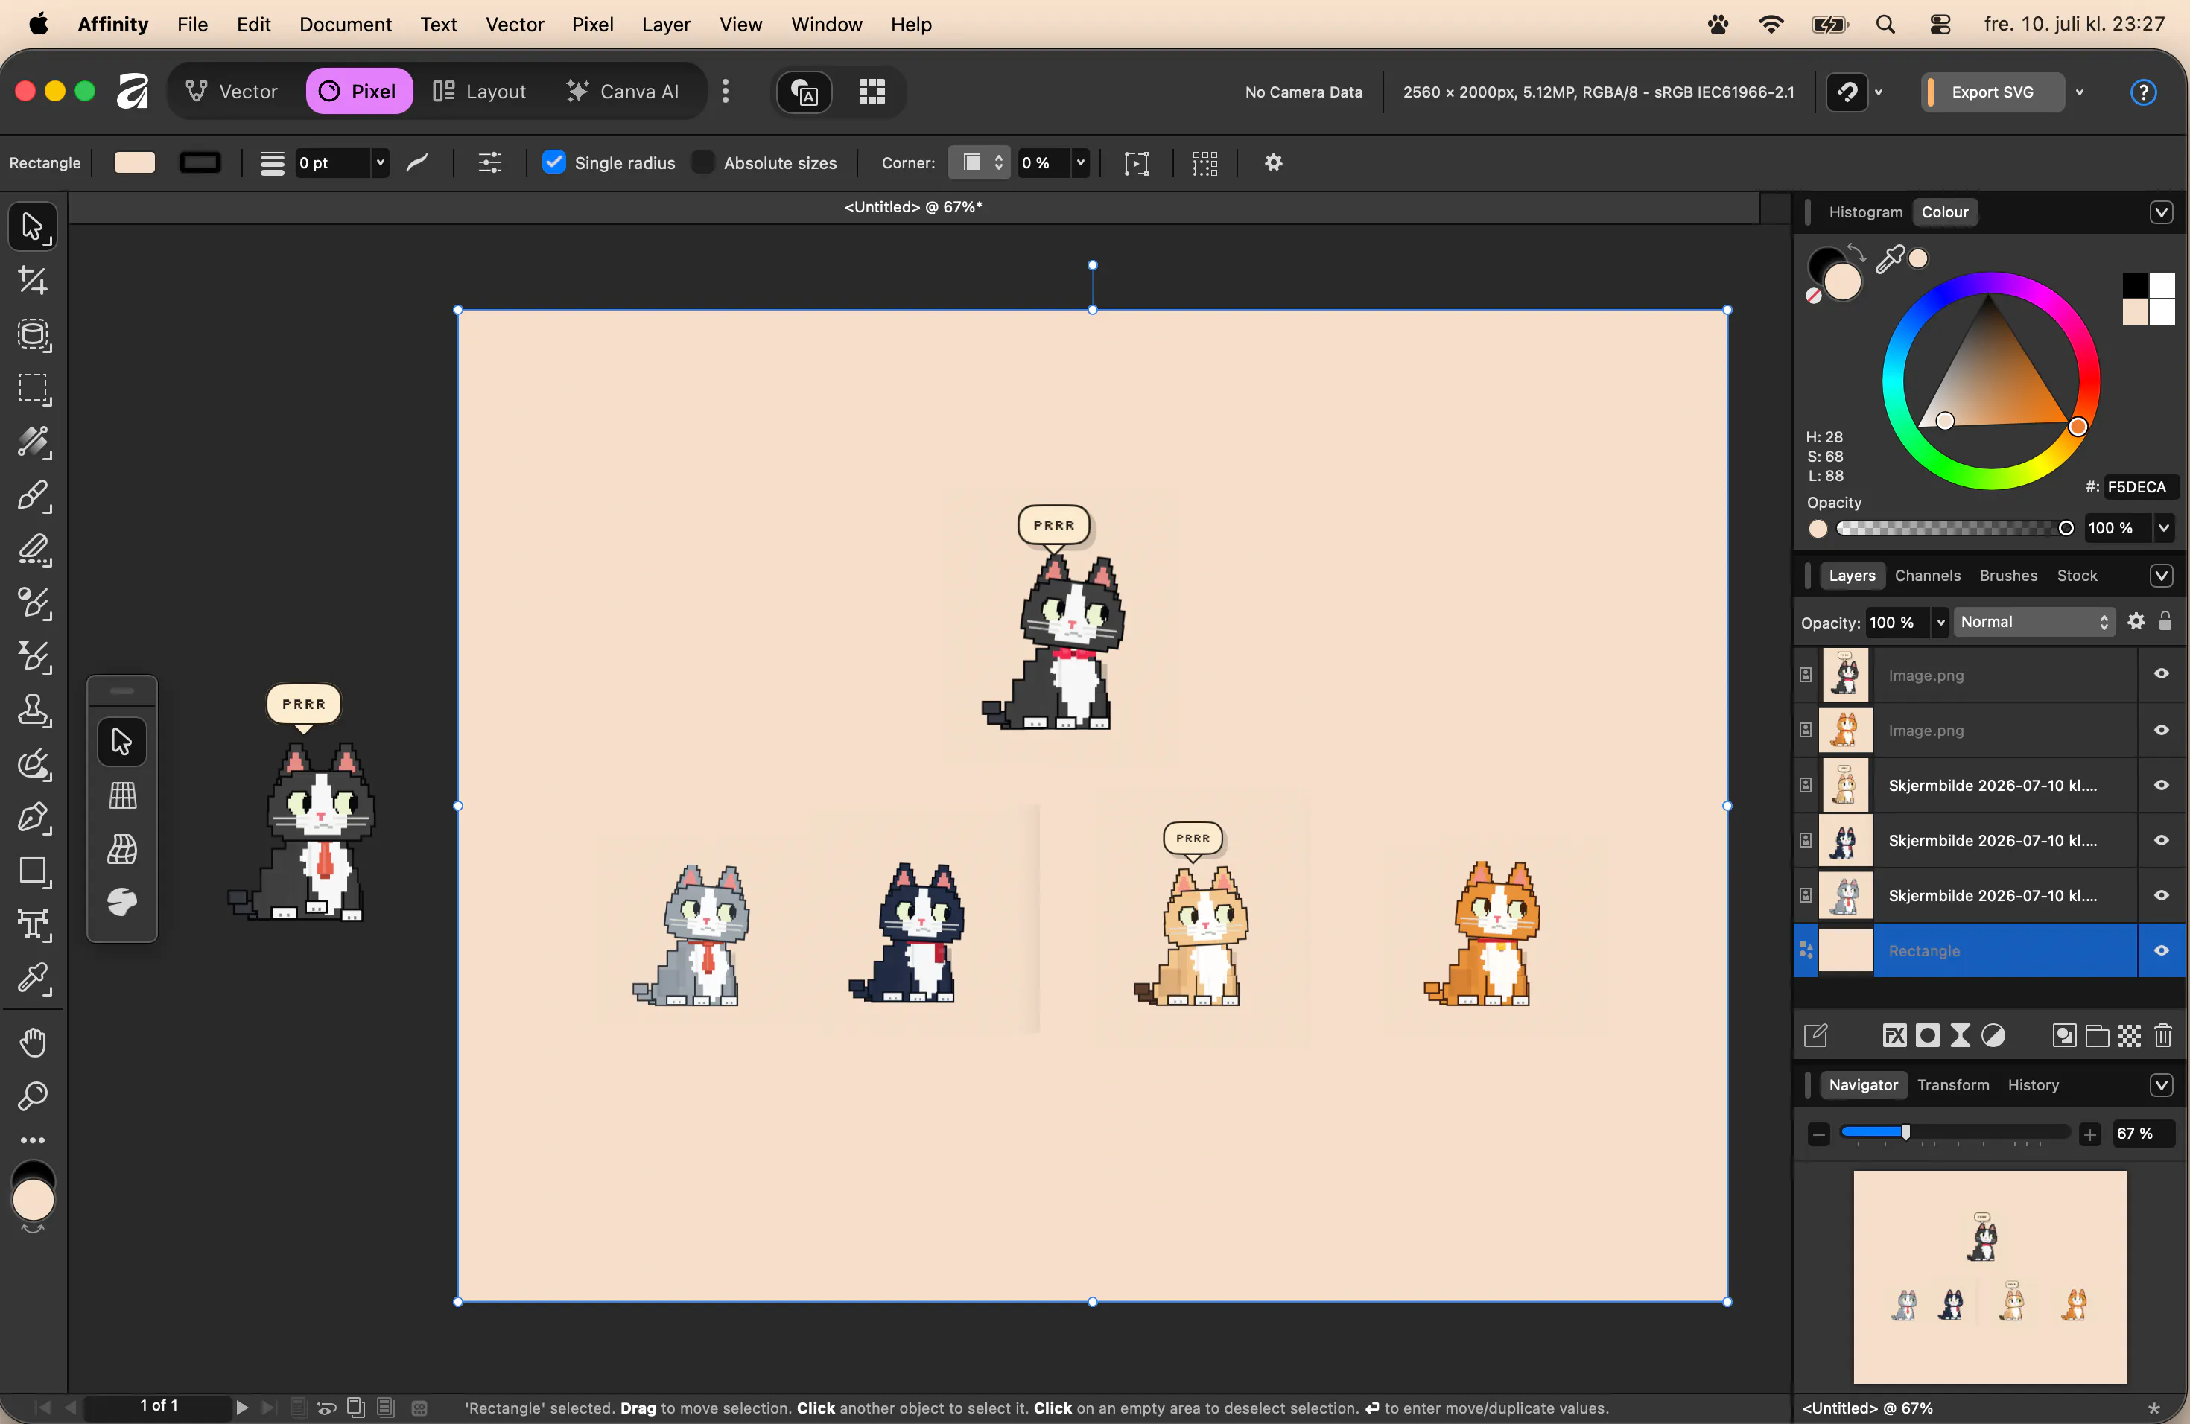2190x1424 pixels.
Task: Expand the Colour panel options menu
Action: pyautogui.click(x=2162, y=212)
